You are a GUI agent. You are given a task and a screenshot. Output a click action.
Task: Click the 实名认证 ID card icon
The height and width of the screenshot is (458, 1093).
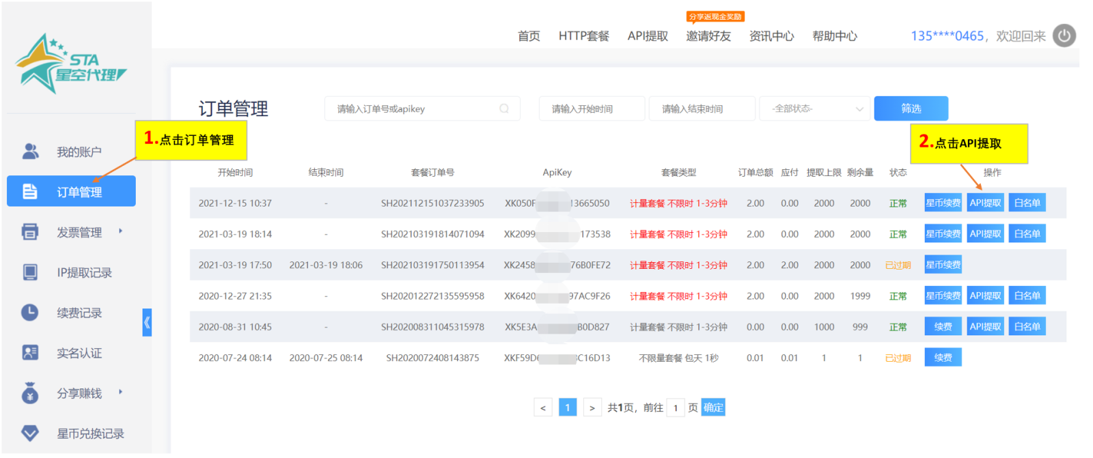[30, 352]
